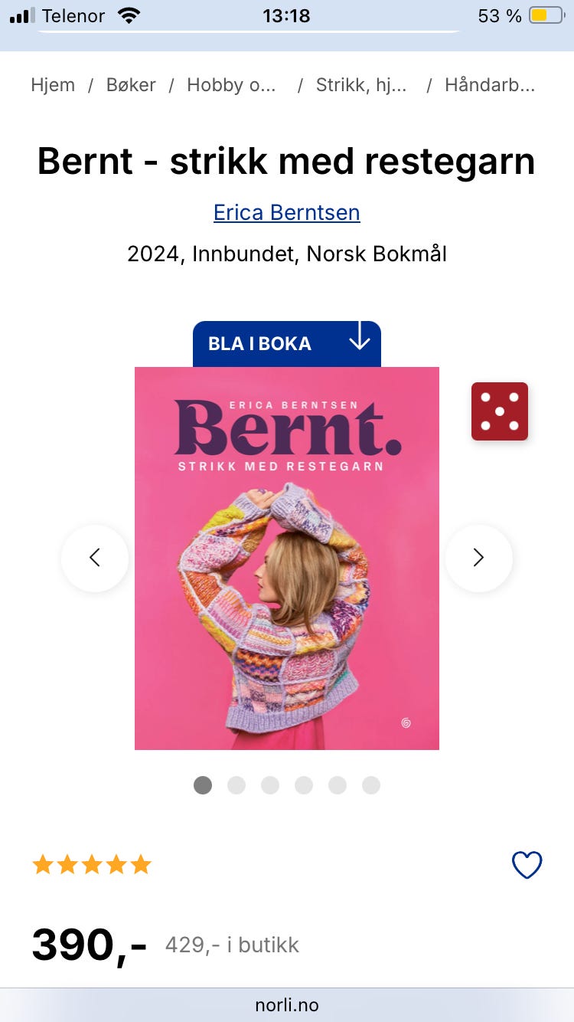Viewport: 574px width, 1022px height.
Task: Tap the battery status icon
Action: 547,15
